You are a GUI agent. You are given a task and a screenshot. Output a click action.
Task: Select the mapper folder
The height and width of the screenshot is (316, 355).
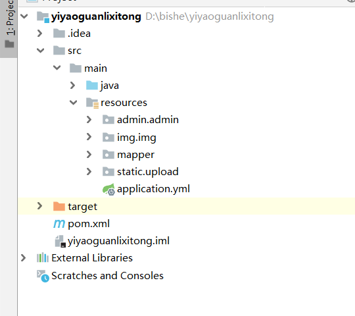coord(135,155)
